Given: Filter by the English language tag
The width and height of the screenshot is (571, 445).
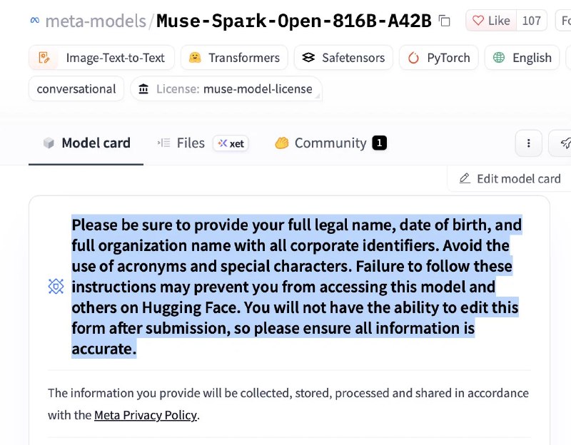Looking at the screenshot, I should (522, 58).
